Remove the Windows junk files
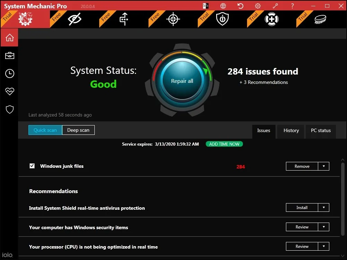 (x=302, y=166)
